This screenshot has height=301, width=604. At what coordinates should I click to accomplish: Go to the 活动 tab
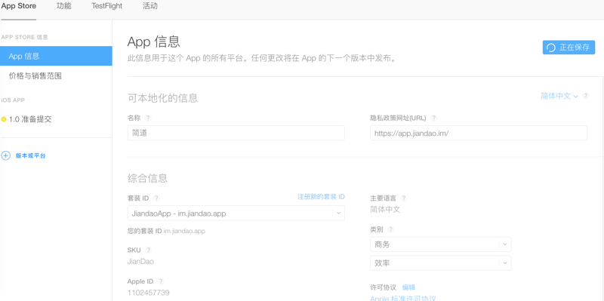149,6
